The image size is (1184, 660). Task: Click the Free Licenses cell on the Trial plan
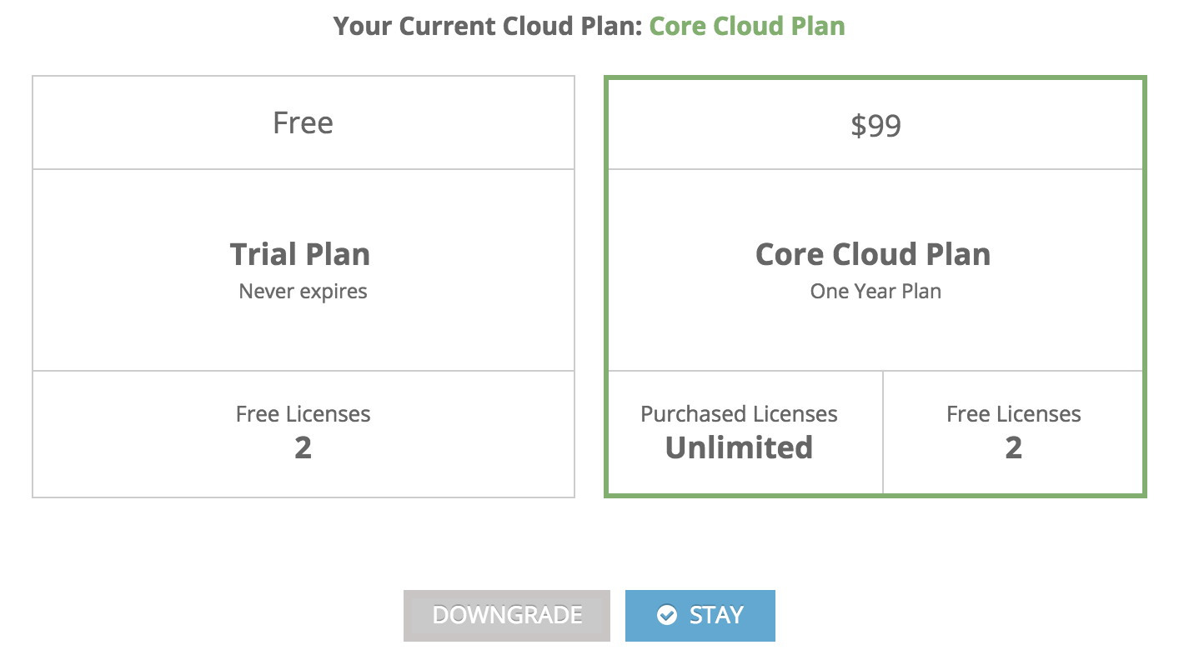coord(303,432)
